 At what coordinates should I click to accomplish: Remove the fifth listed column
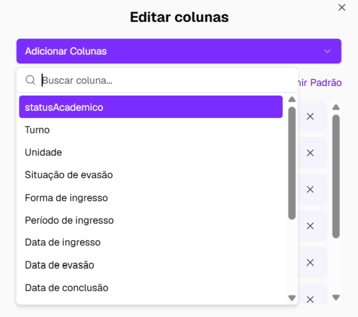pyautogui.click(x=310, y=263)
